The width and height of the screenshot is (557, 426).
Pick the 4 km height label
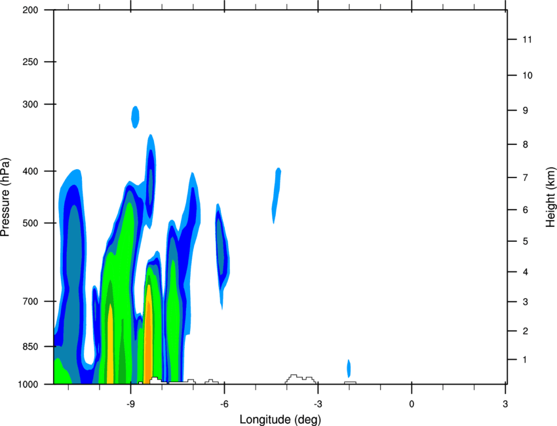(526, 272)
